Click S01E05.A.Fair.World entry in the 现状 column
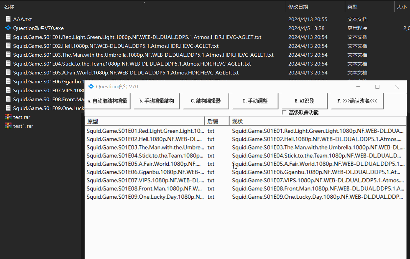410x259 pixels. 318,164
